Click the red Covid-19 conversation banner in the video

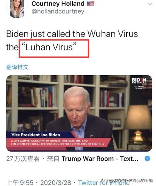[58, 142]
